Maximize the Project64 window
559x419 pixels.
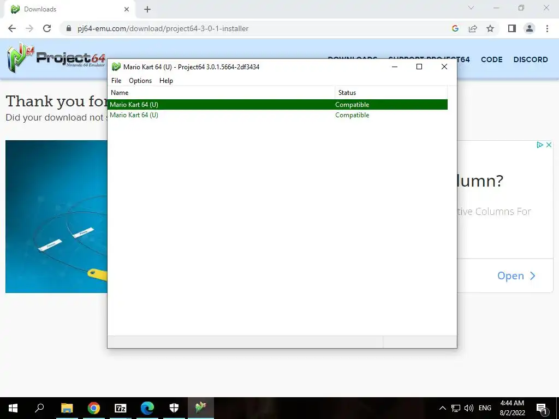pos(419,67)
